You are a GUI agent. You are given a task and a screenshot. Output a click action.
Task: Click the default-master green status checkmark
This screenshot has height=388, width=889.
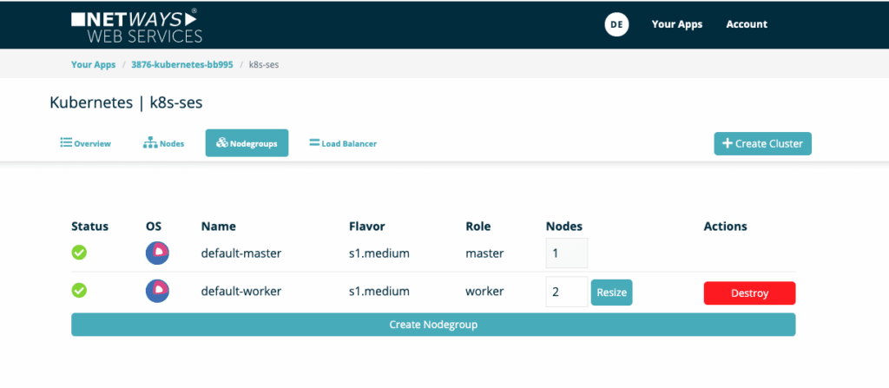click(x=80, y=253)
